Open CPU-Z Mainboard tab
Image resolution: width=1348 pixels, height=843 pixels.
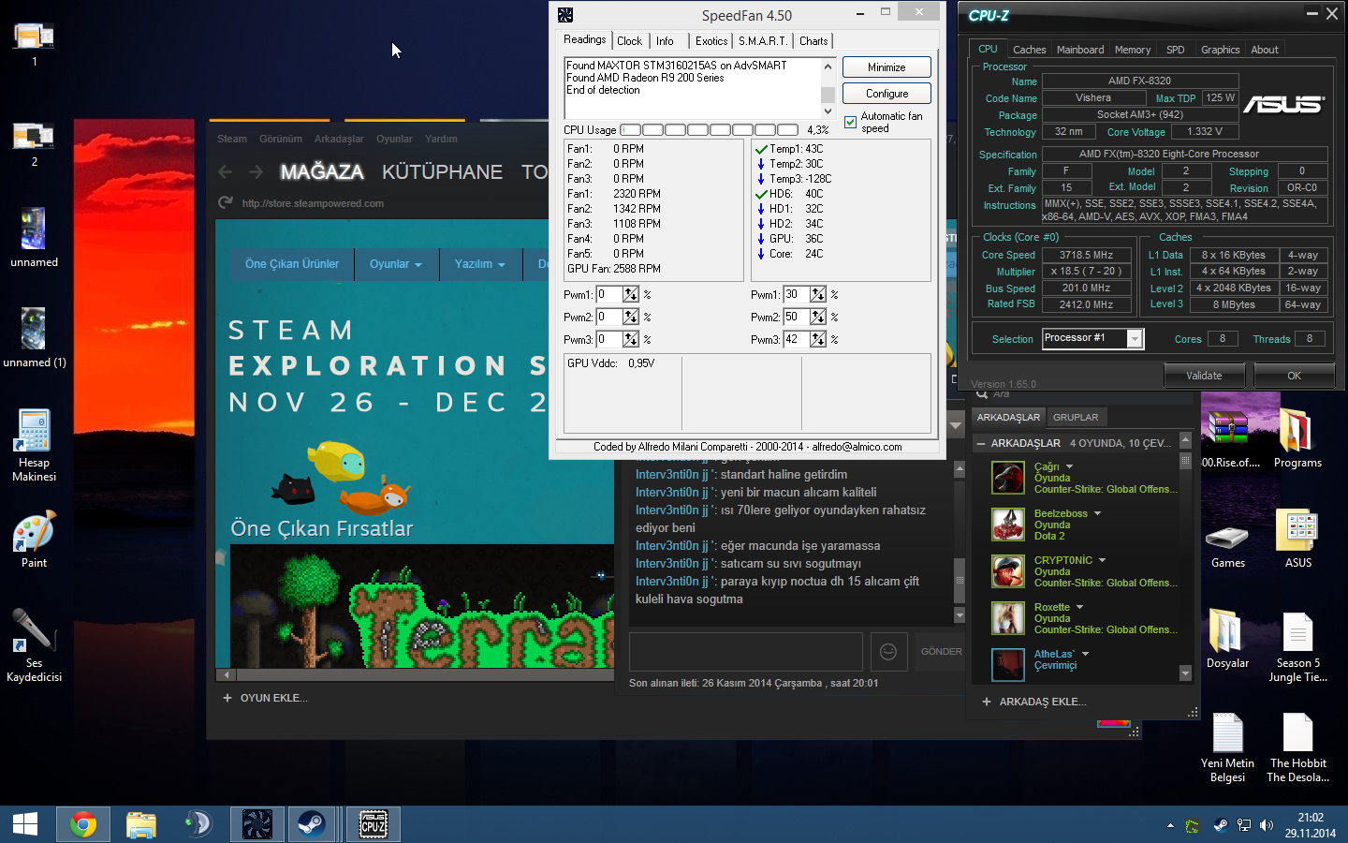pyautogui.click(x=1080, y=50)
